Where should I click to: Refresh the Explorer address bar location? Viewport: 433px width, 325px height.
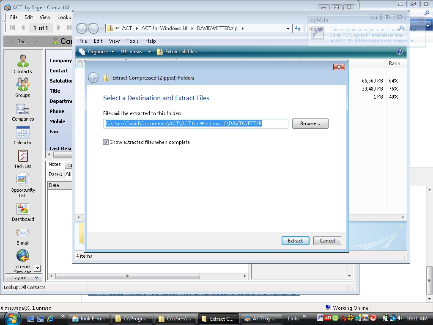(x=298, y=28)
